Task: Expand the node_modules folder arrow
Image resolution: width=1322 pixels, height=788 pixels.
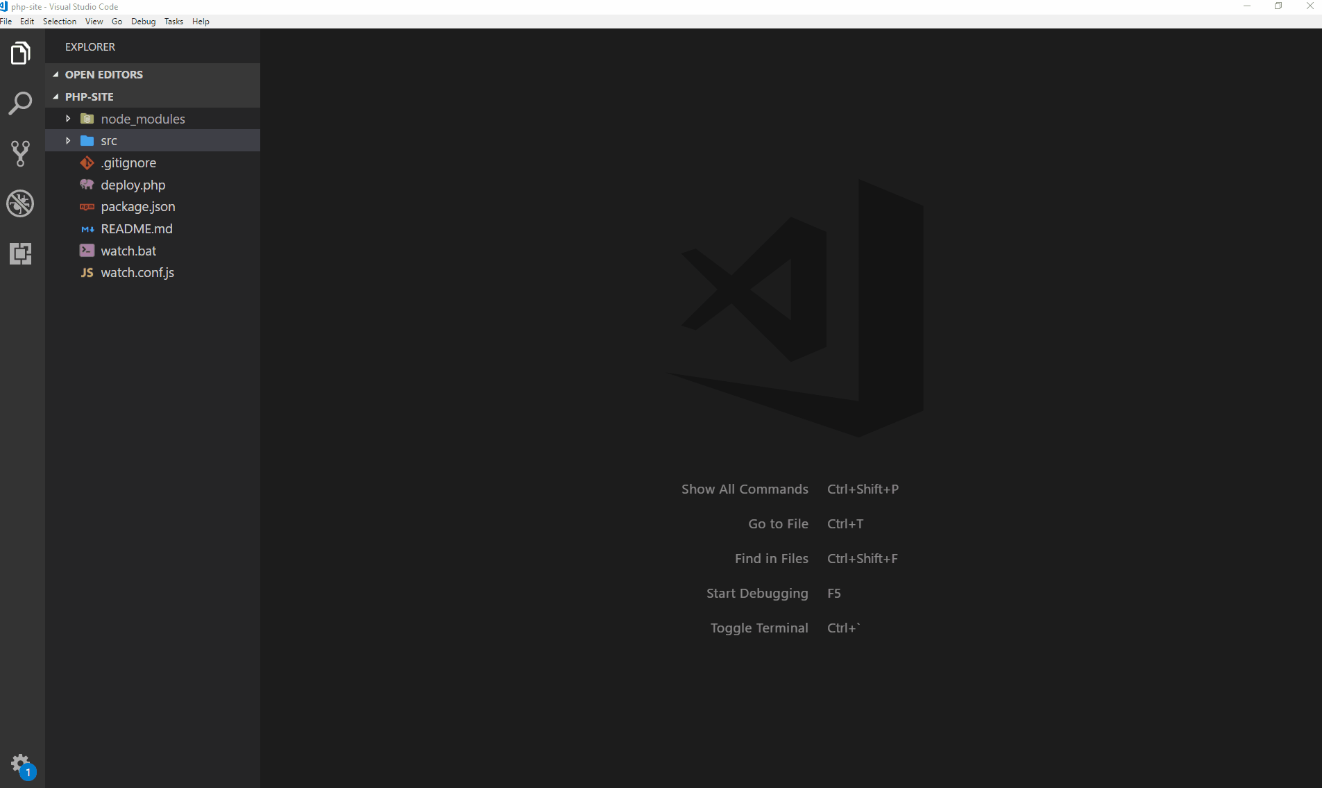Action: click(68, 119)
